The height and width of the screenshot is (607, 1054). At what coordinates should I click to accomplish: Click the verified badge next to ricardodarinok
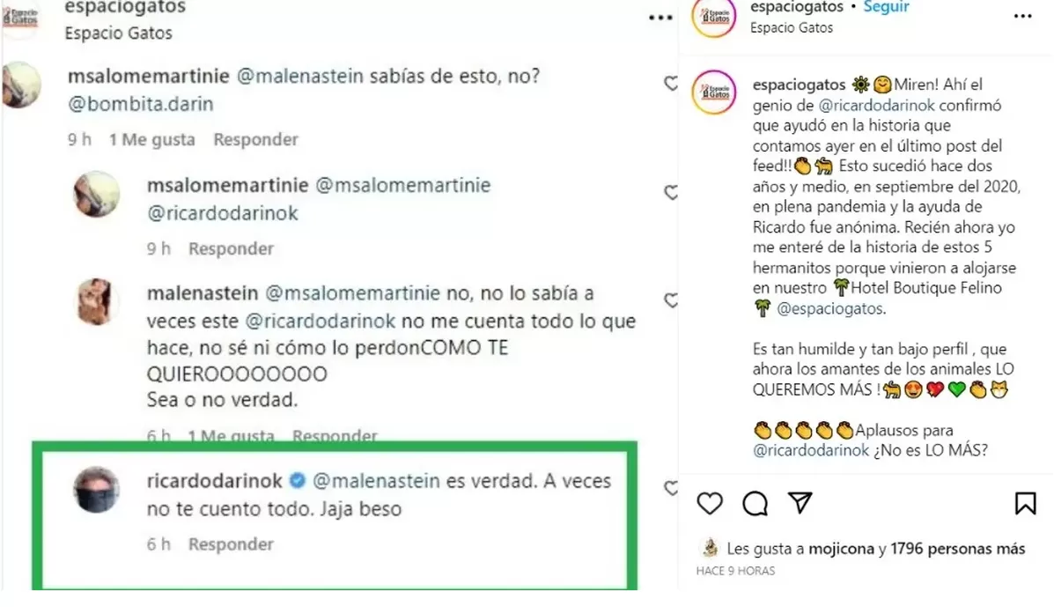295,481
